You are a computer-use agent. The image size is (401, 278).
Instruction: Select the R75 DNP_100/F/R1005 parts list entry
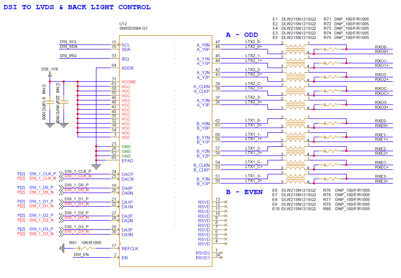(x=346, y=38)
